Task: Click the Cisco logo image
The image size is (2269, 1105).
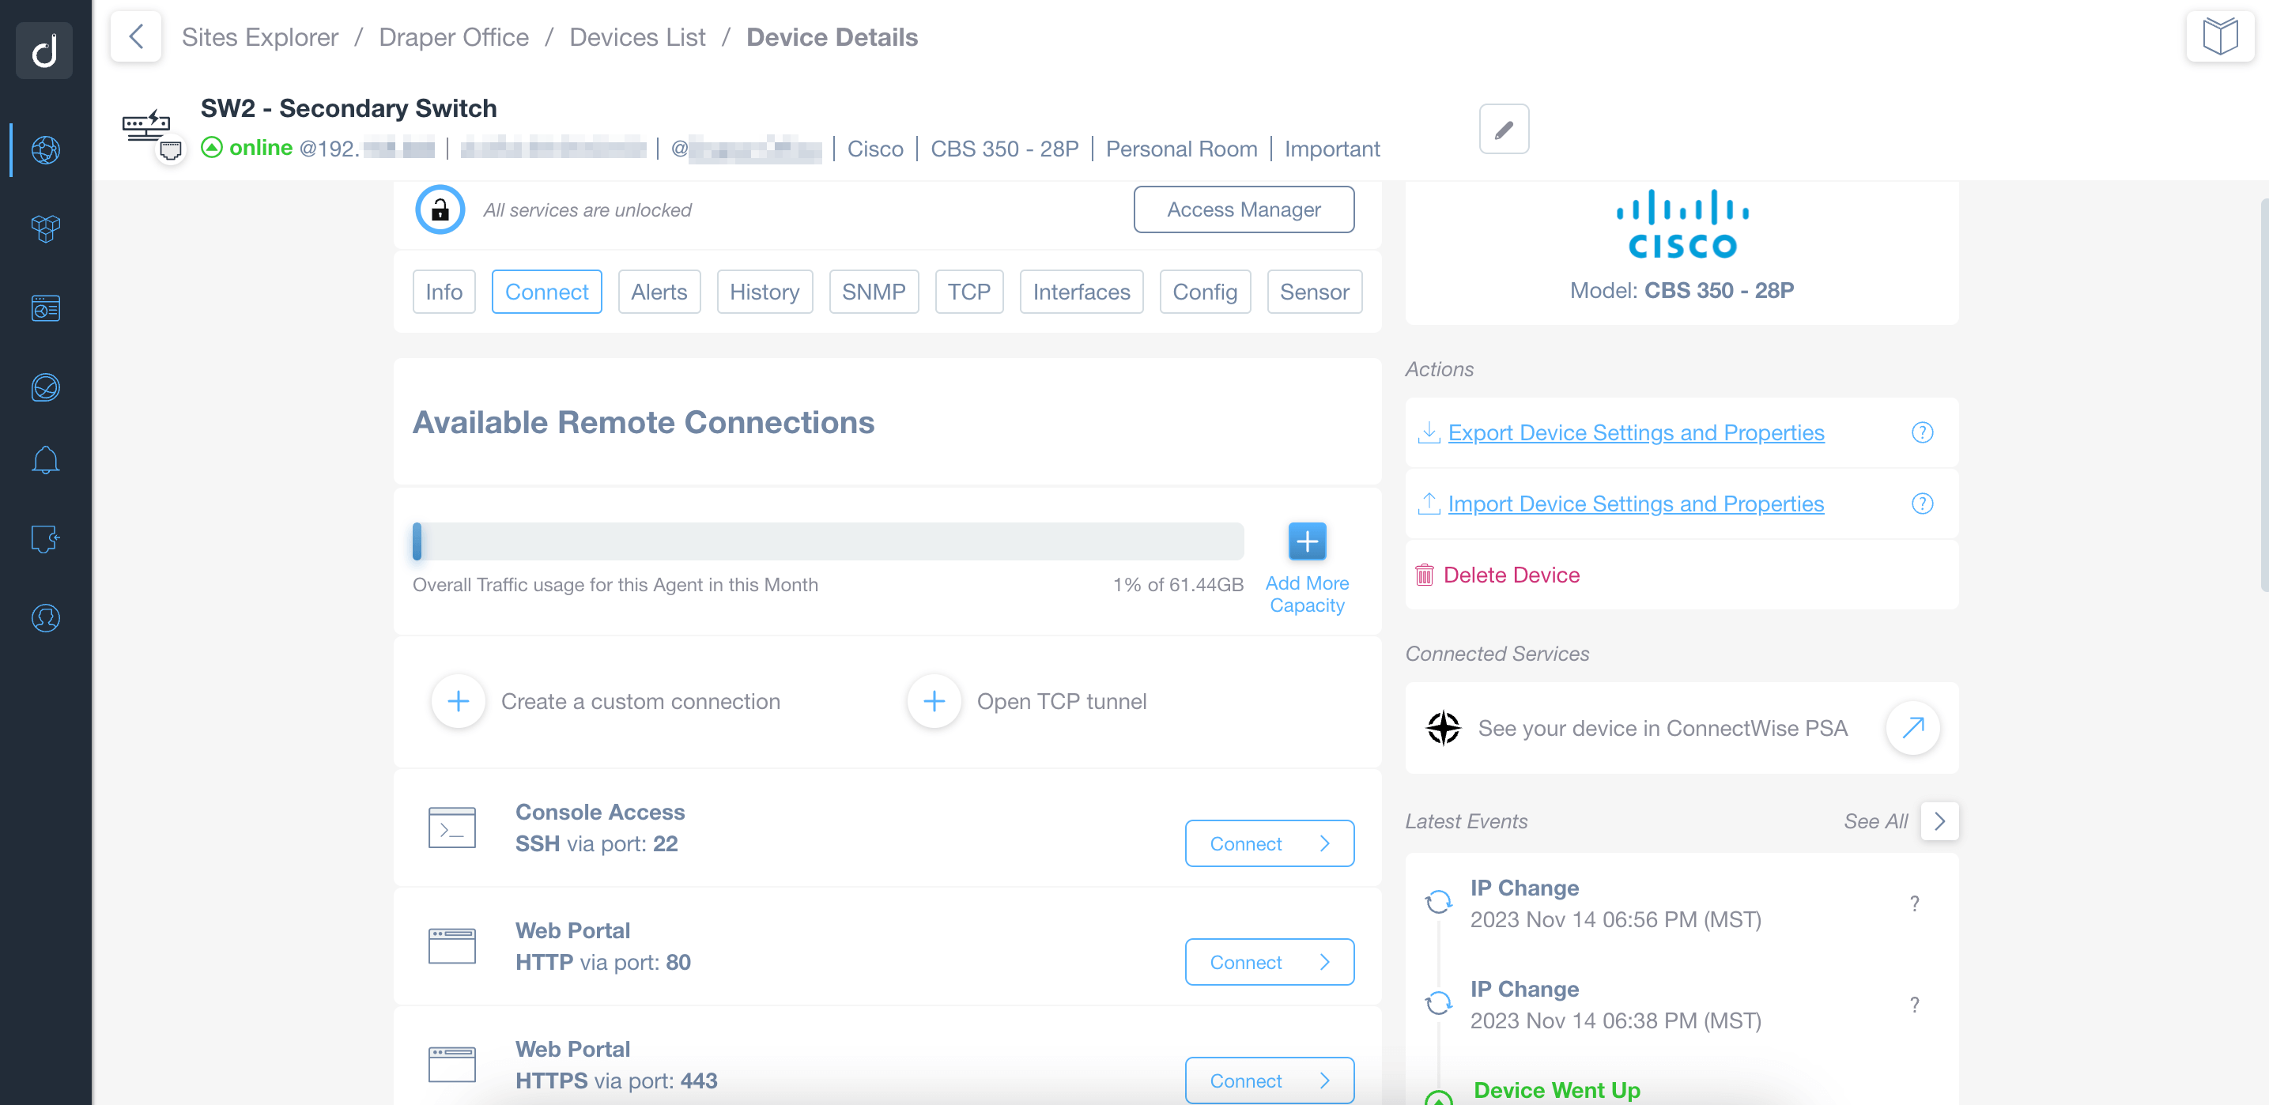Action: 1682,224
